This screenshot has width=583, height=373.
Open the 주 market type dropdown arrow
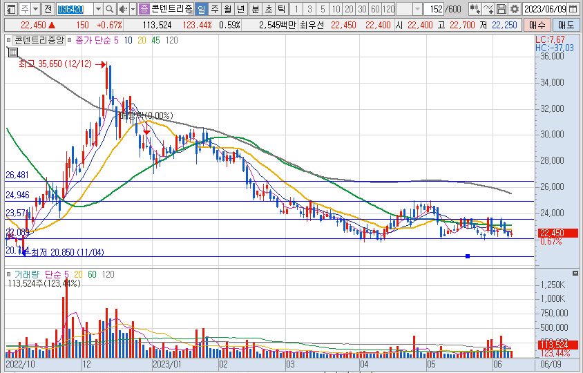36,9
